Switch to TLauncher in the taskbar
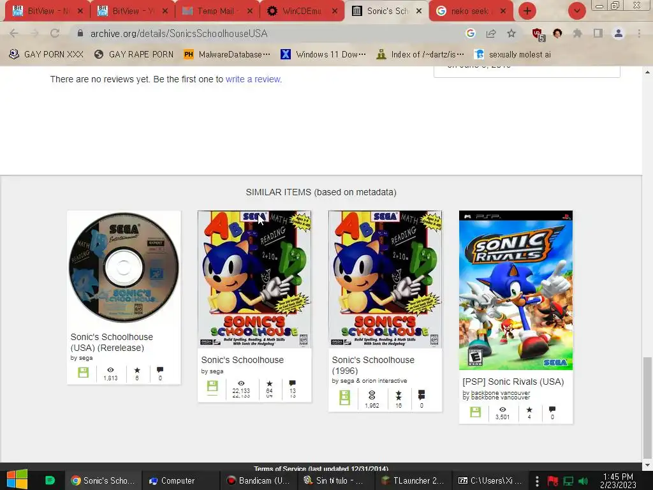This screenshot has width=653, height=490. coord(414,480)
